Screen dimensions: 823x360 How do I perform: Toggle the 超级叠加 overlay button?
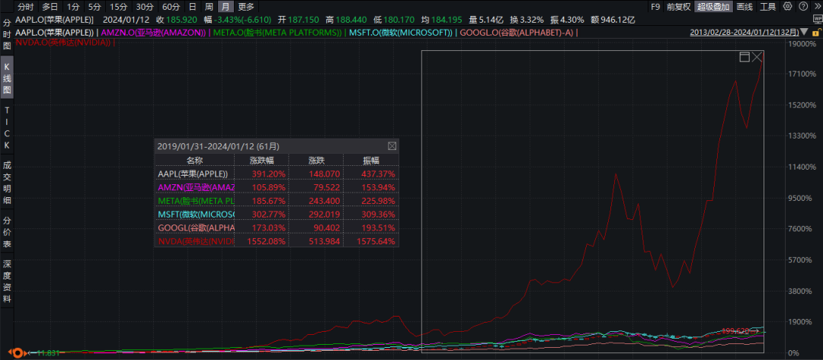tap(713, 7)
